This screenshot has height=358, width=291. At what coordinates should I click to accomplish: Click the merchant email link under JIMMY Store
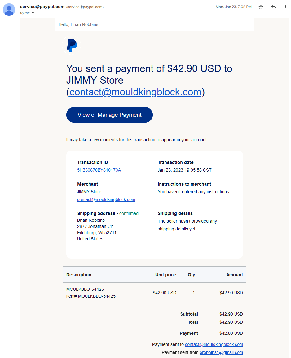106,199
